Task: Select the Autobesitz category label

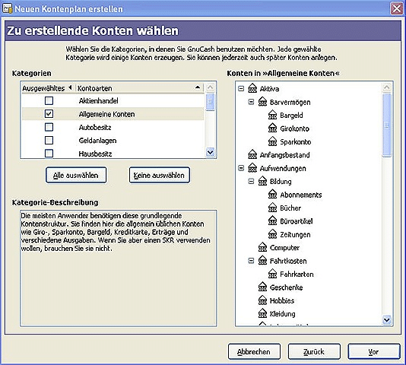Action: pos(95,128)
